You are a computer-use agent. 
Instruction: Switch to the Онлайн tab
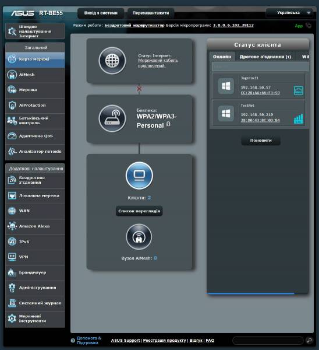pos(222,57)
